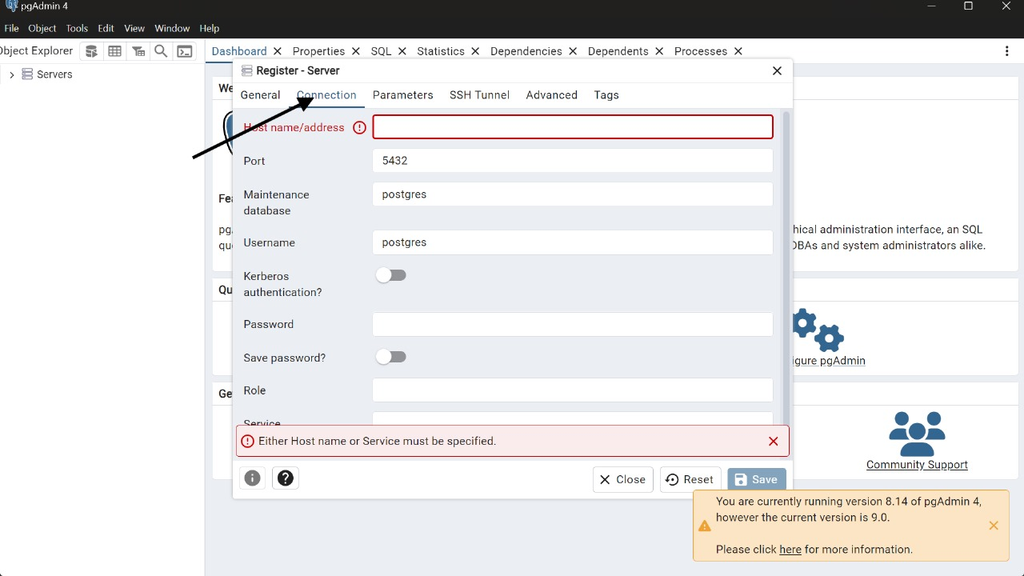This screenshot has height=576, width=1024.
Task: Click the help question mark icon
Action: (286, 478)
